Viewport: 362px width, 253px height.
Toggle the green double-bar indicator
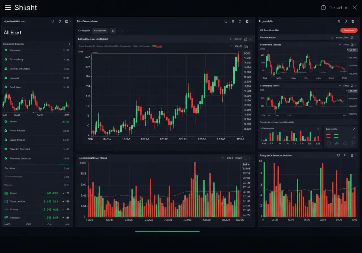pos(336,136)
